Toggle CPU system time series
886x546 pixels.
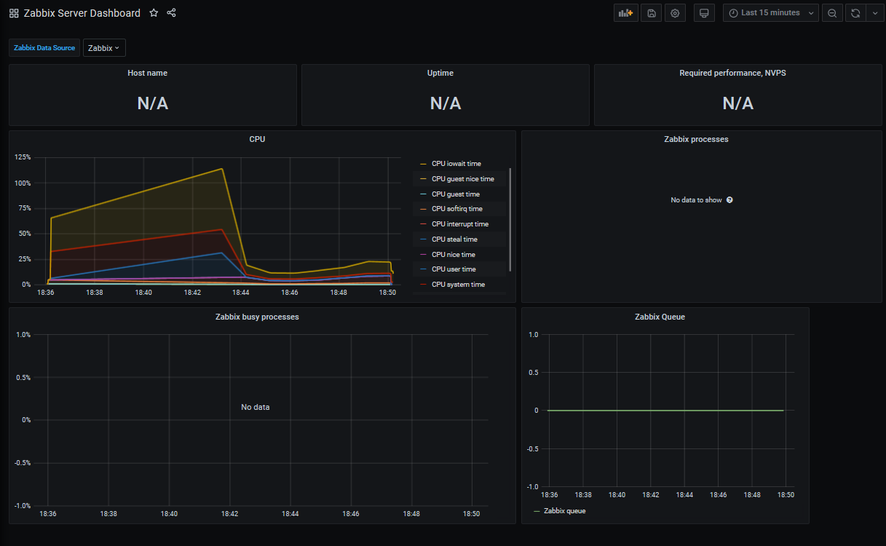(458, 285)
